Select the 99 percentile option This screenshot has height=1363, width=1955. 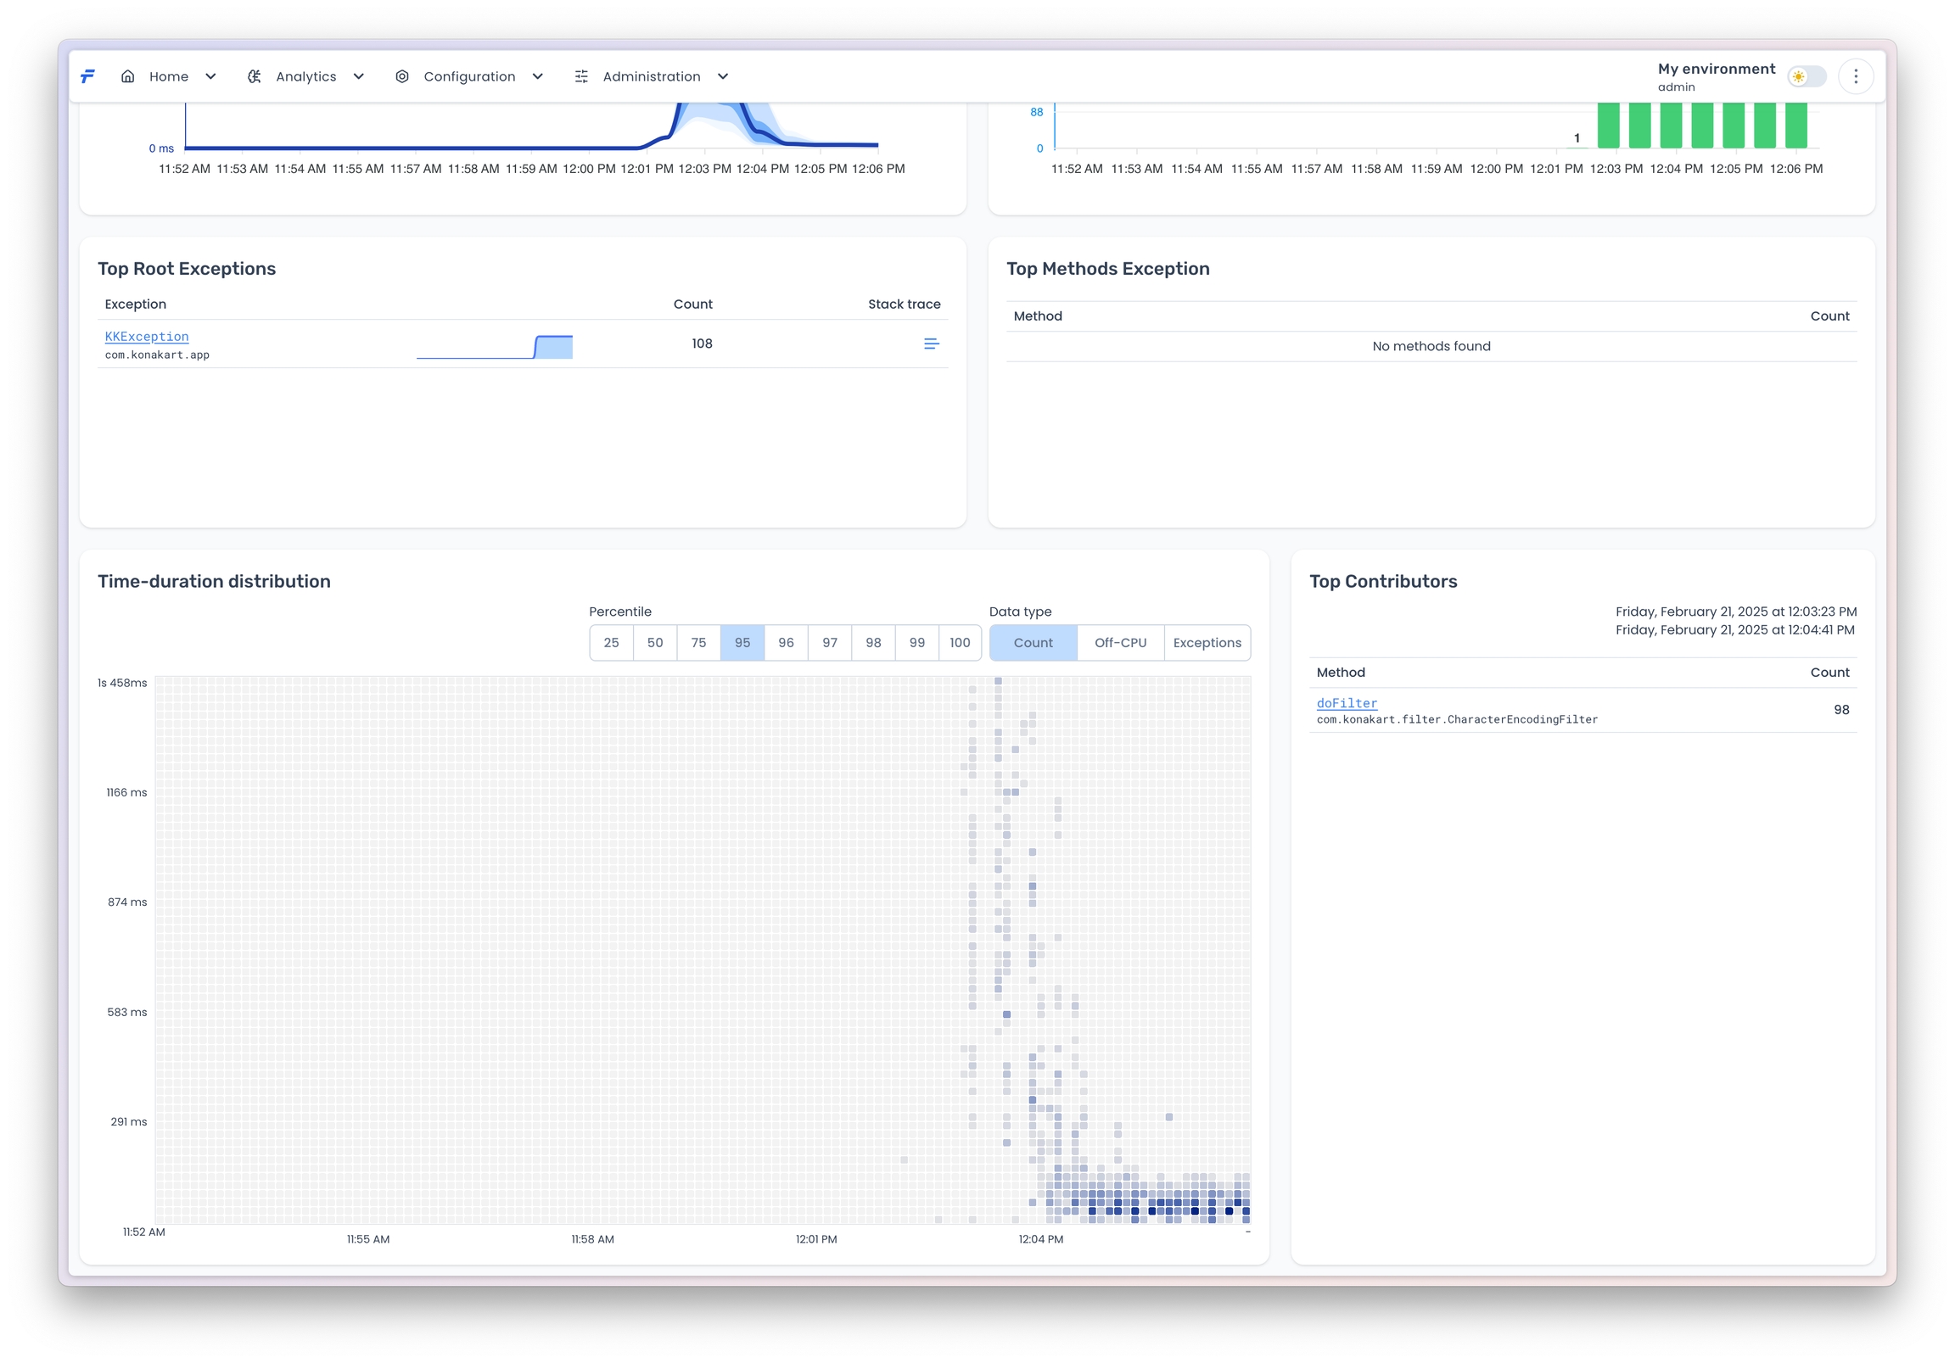coord(916,643)
